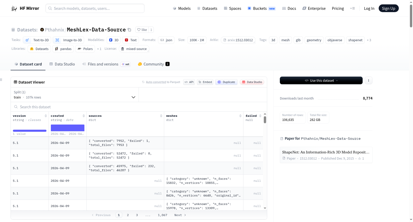Viewport: 413px width, 222px height.
Task: Click the Log In link
Action: coord(369,9)
